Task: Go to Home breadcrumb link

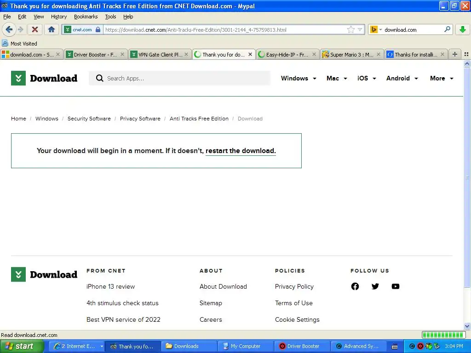Action: [x=18, y=119]
